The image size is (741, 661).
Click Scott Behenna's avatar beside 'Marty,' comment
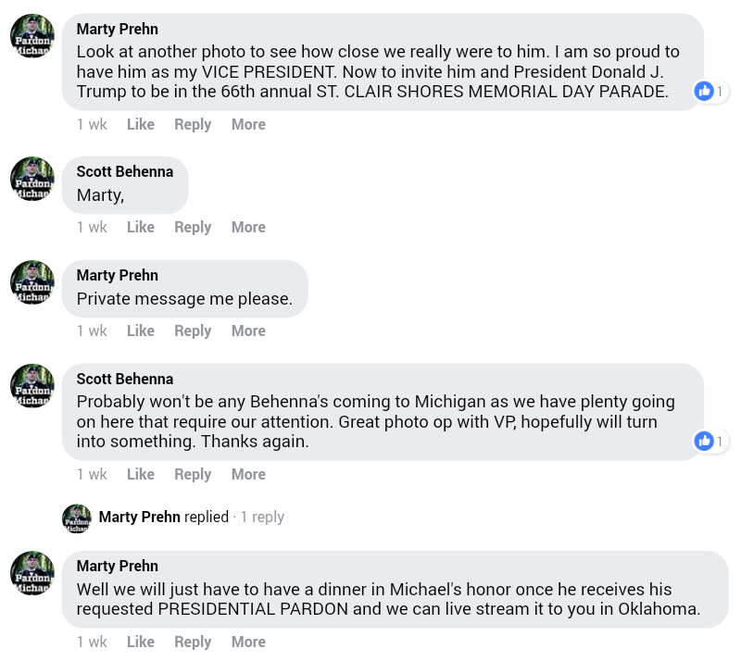[x=32, y=180]
